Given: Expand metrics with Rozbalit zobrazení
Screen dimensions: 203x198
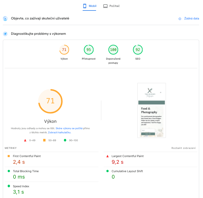Looking at the screenshot, I should pos(183,148).
